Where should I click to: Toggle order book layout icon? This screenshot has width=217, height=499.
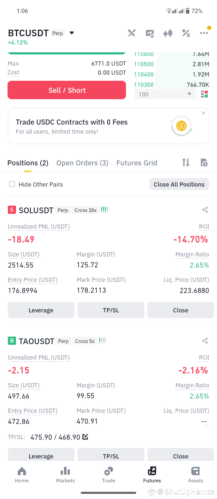click(204, 94)
